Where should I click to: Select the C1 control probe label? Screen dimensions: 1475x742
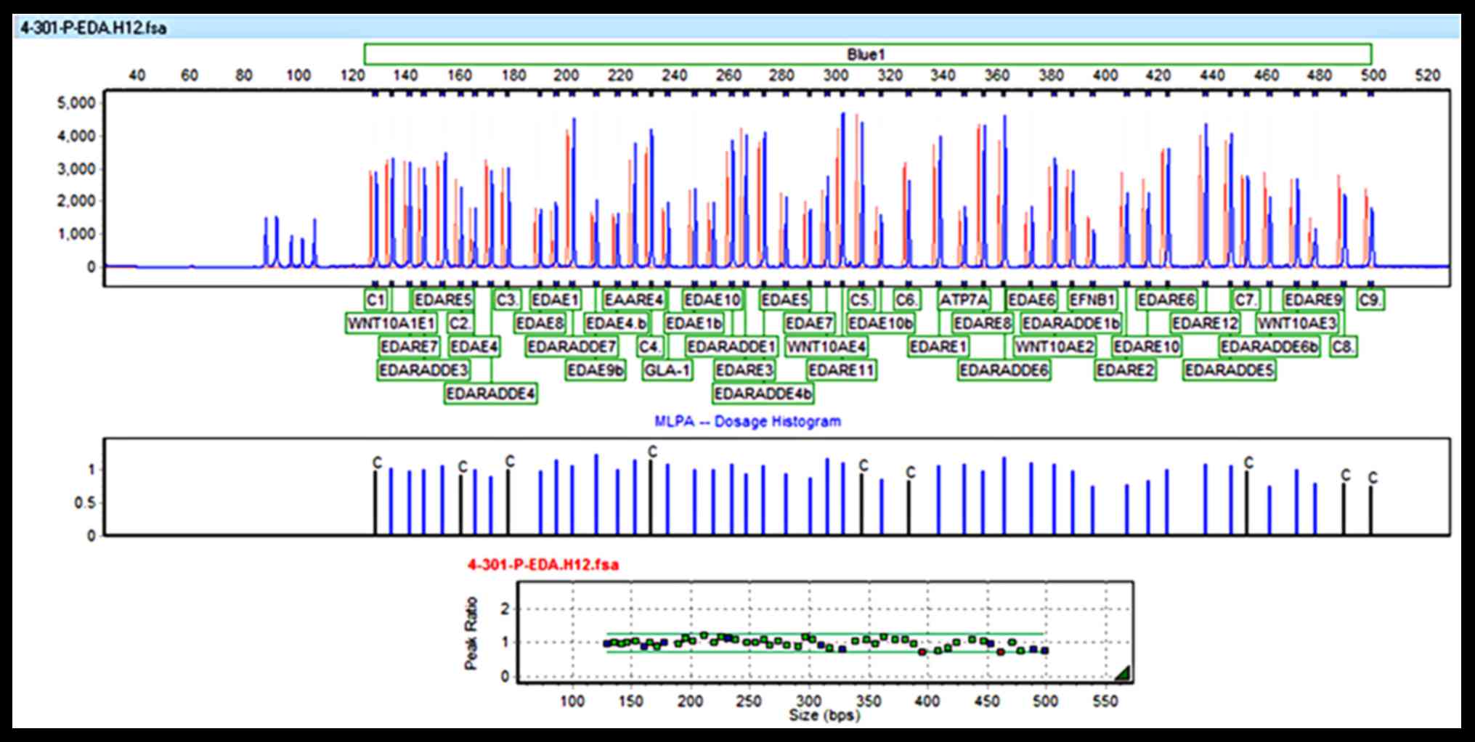375,300
